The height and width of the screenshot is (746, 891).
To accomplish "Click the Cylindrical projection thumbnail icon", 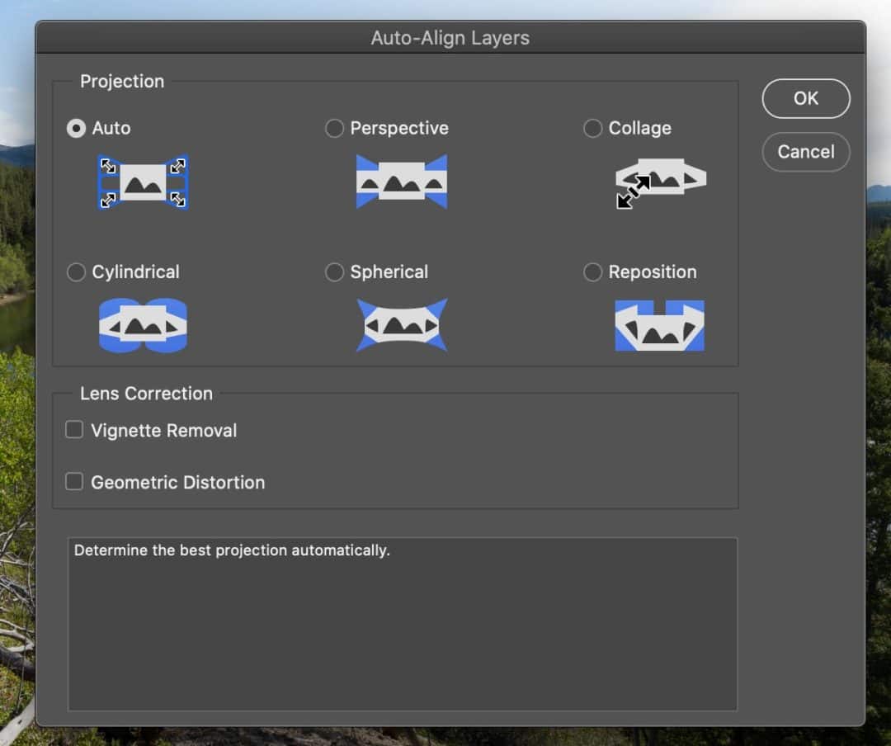I will tap(143, 324).
